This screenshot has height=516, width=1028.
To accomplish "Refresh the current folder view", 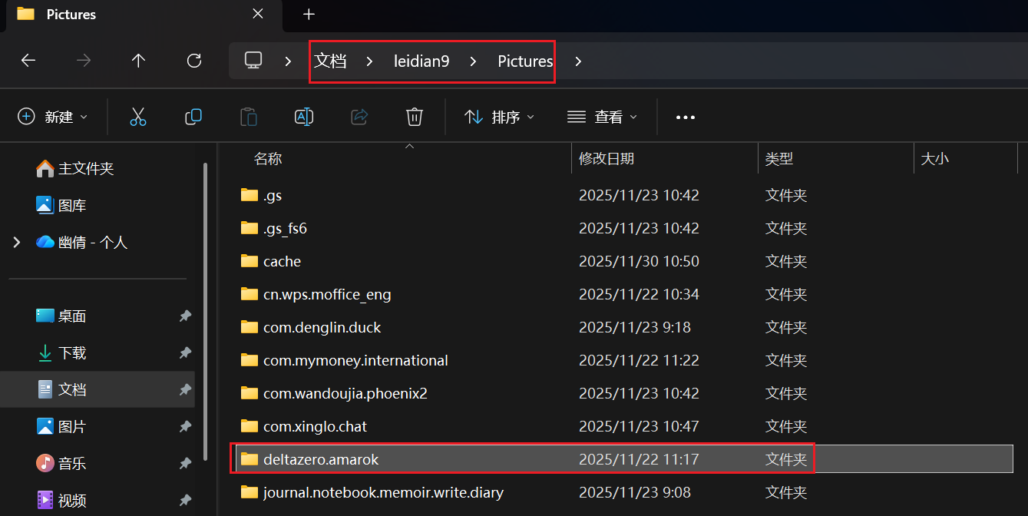I will pyautogui.click(x=194, y=61).
